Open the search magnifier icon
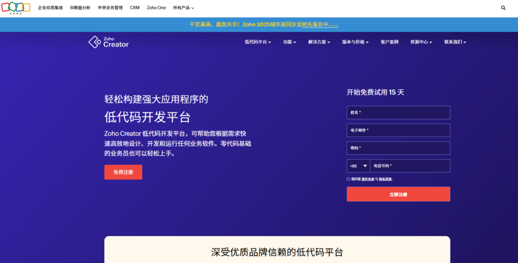 coord(503,8)
